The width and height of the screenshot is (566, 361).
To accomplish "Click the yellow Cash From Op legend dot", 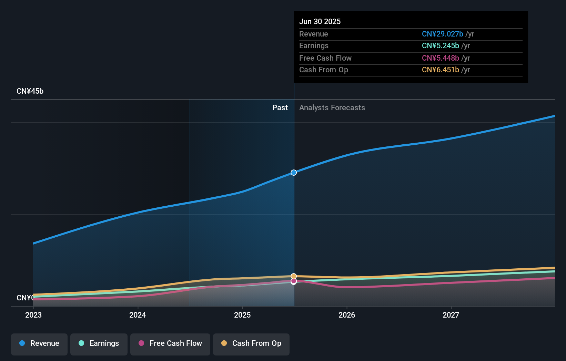I will (224, 343).
